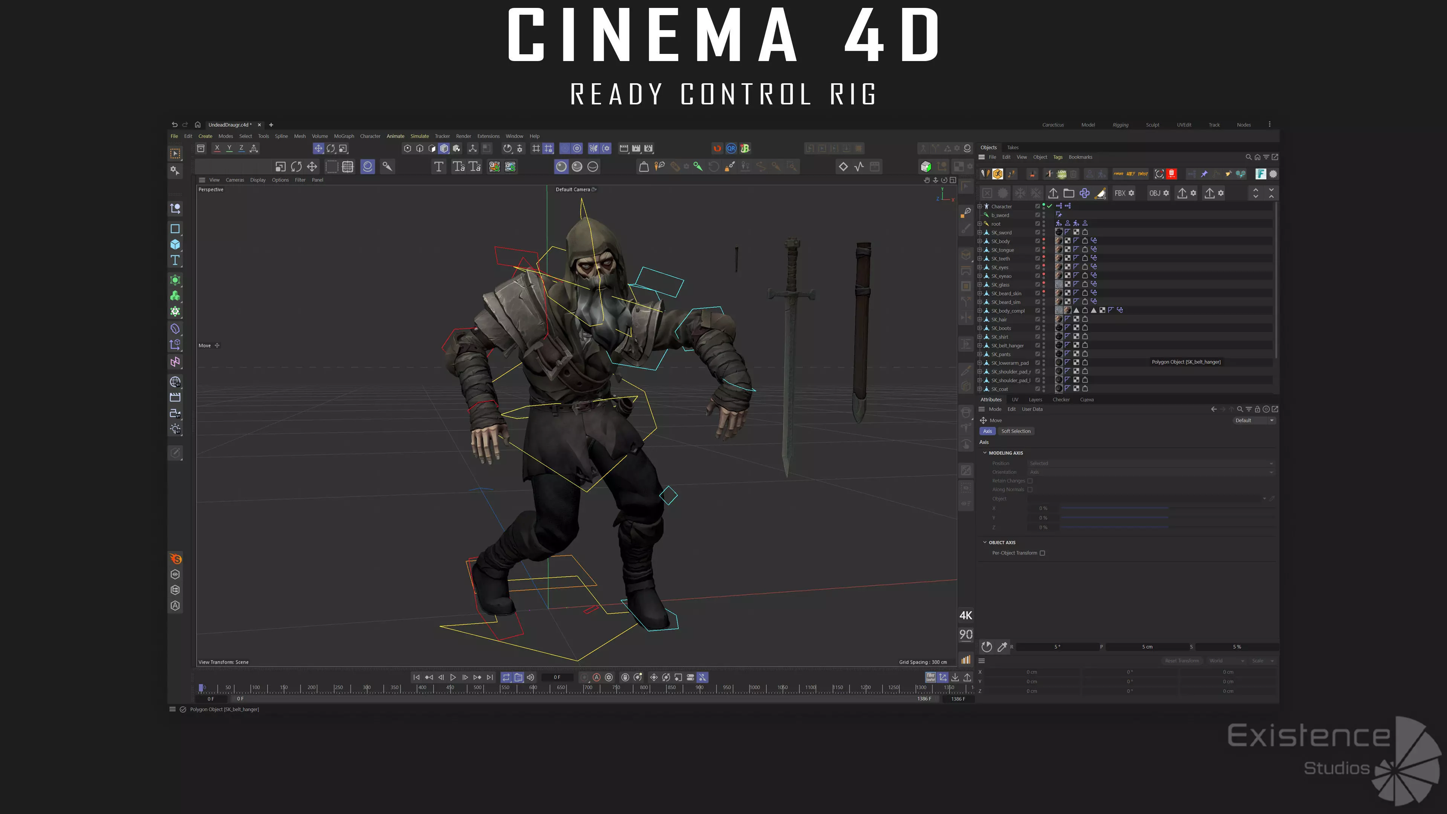Toggle visibility dots for SK_body
The image size is (1447, 814).
(1044, 242)
